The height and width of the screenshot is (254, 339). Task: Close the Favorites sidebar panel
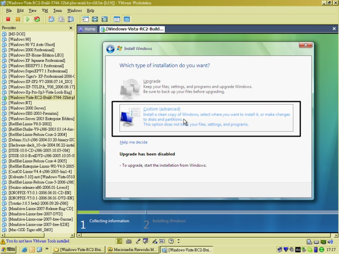click(x=71, y=28)
